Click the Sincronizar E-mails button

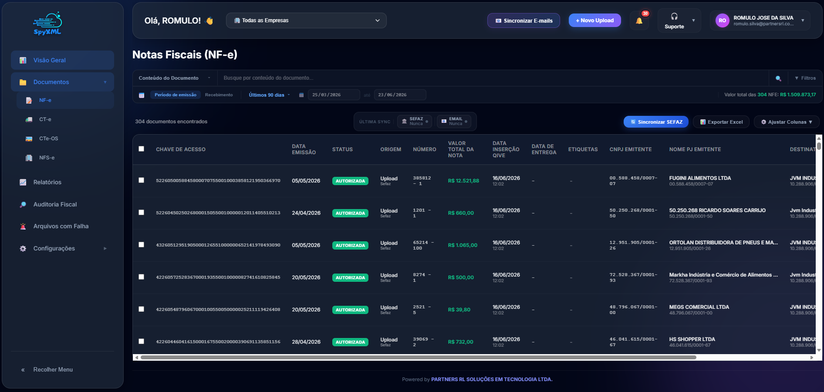click(x=523, y=20)
